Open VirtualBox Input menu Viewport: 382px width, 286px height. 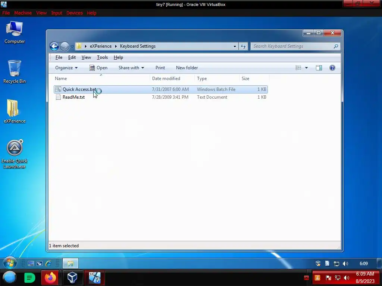pyautogui.click(x=57, y=13)
